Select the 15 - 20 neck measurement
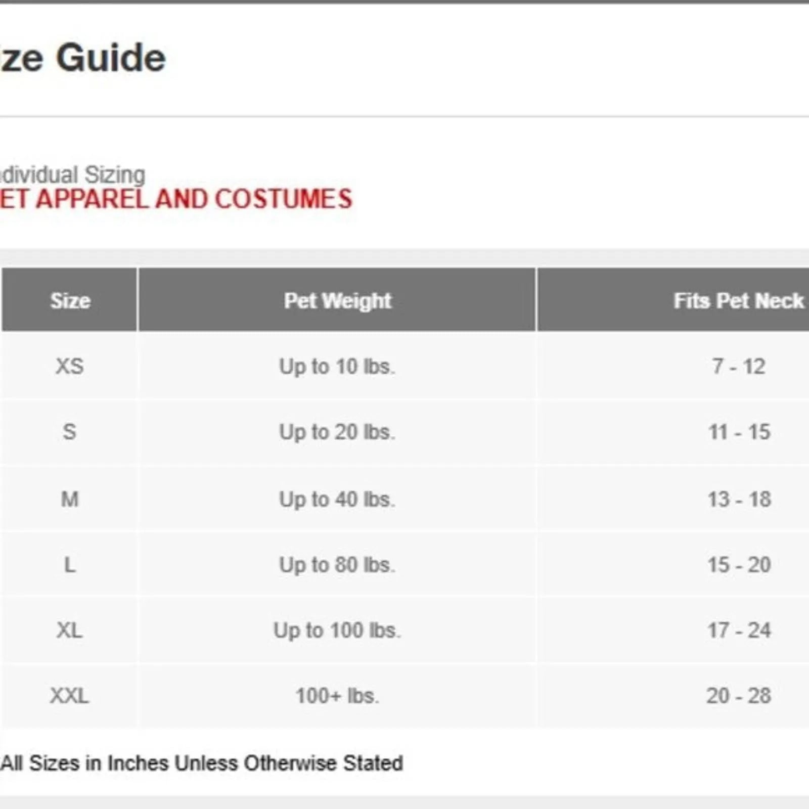The image size is (809, 809). pyautogui.click(x=739, y=565)
